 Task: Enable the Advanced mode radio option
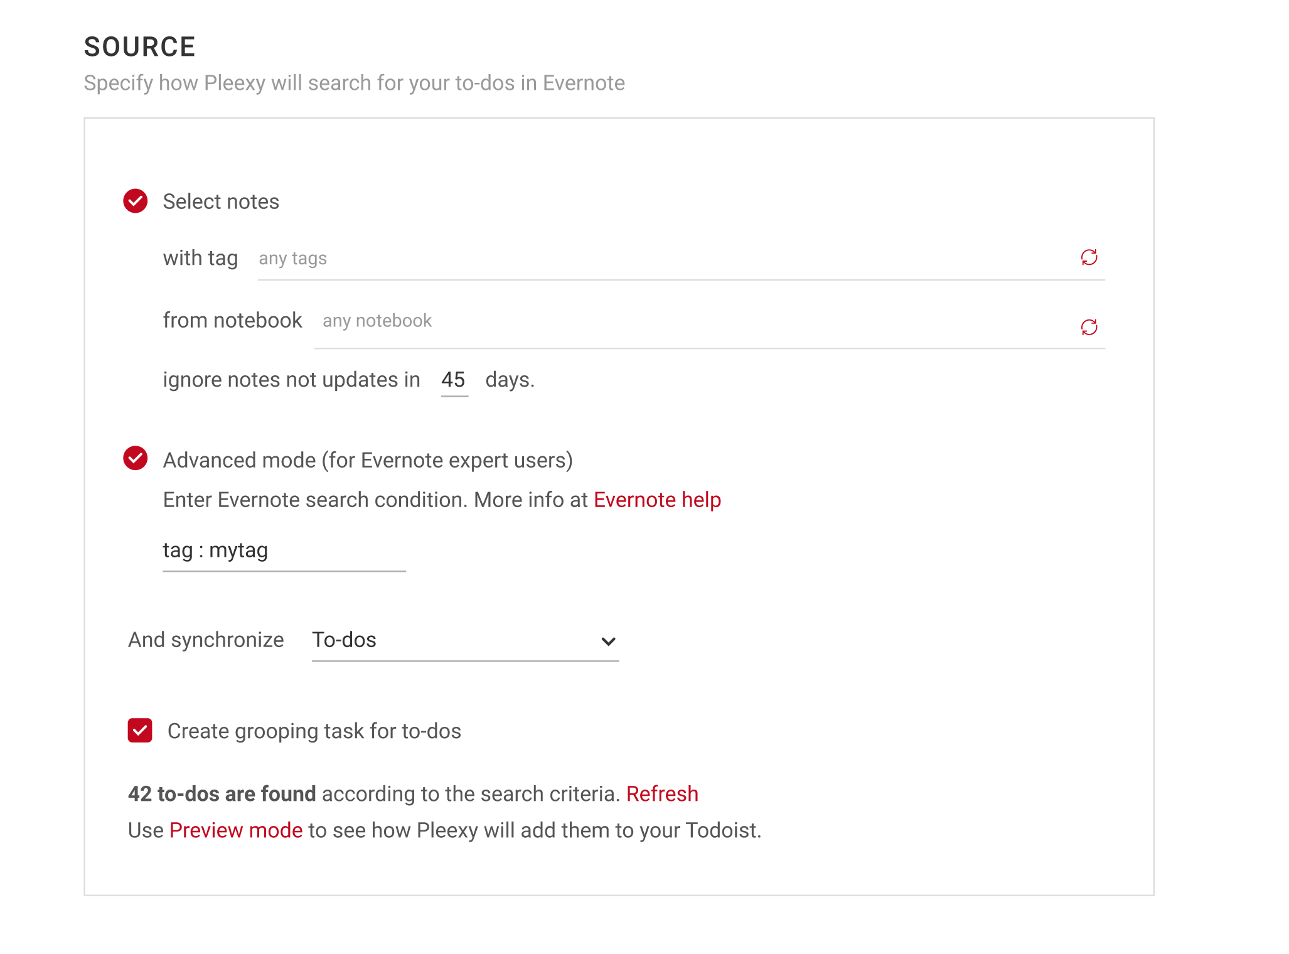click(x=136, y=458)
